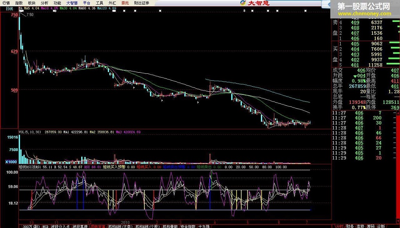Click buy level 2 price 404
This screenshot has width=400, height=228.
(355, 49)
